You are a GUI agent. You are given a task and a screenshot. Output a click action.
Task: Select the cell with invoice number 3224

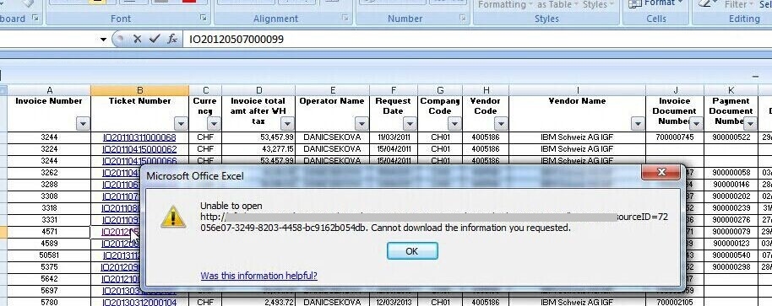(x=49, y=149)
